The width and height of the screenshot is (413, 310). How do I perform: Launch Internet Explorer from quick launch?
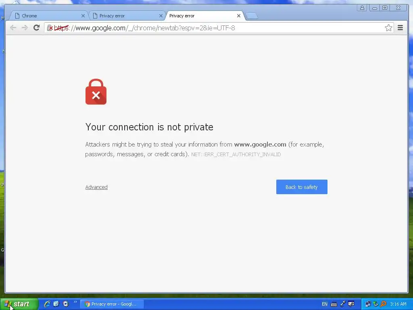point(47,304)
